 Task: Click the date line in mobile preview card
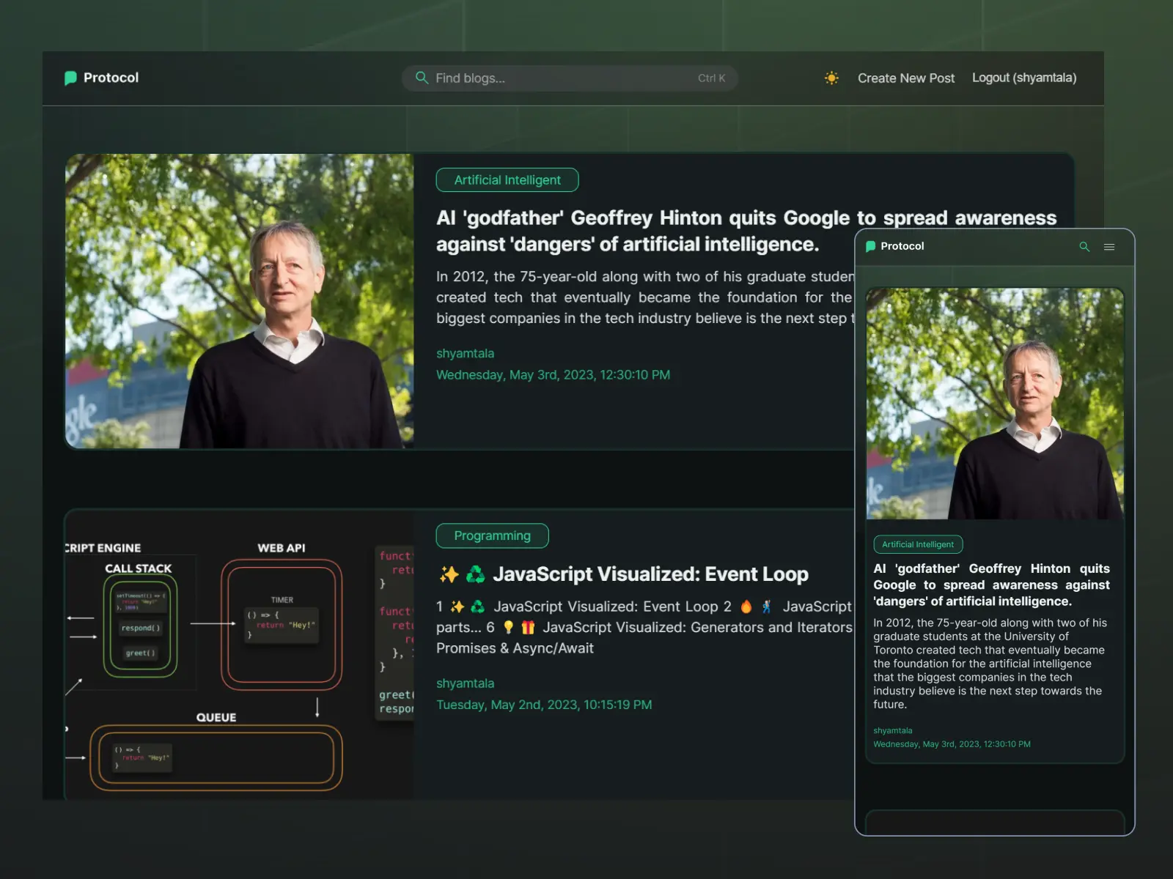click(x=952, y=744)
